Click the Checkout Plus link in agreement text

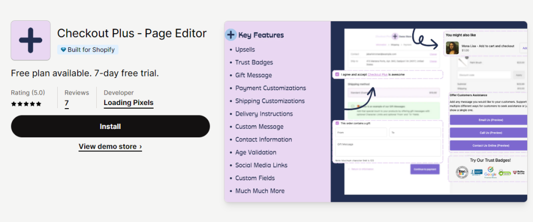pyautogui.click(x=377, y=74)
